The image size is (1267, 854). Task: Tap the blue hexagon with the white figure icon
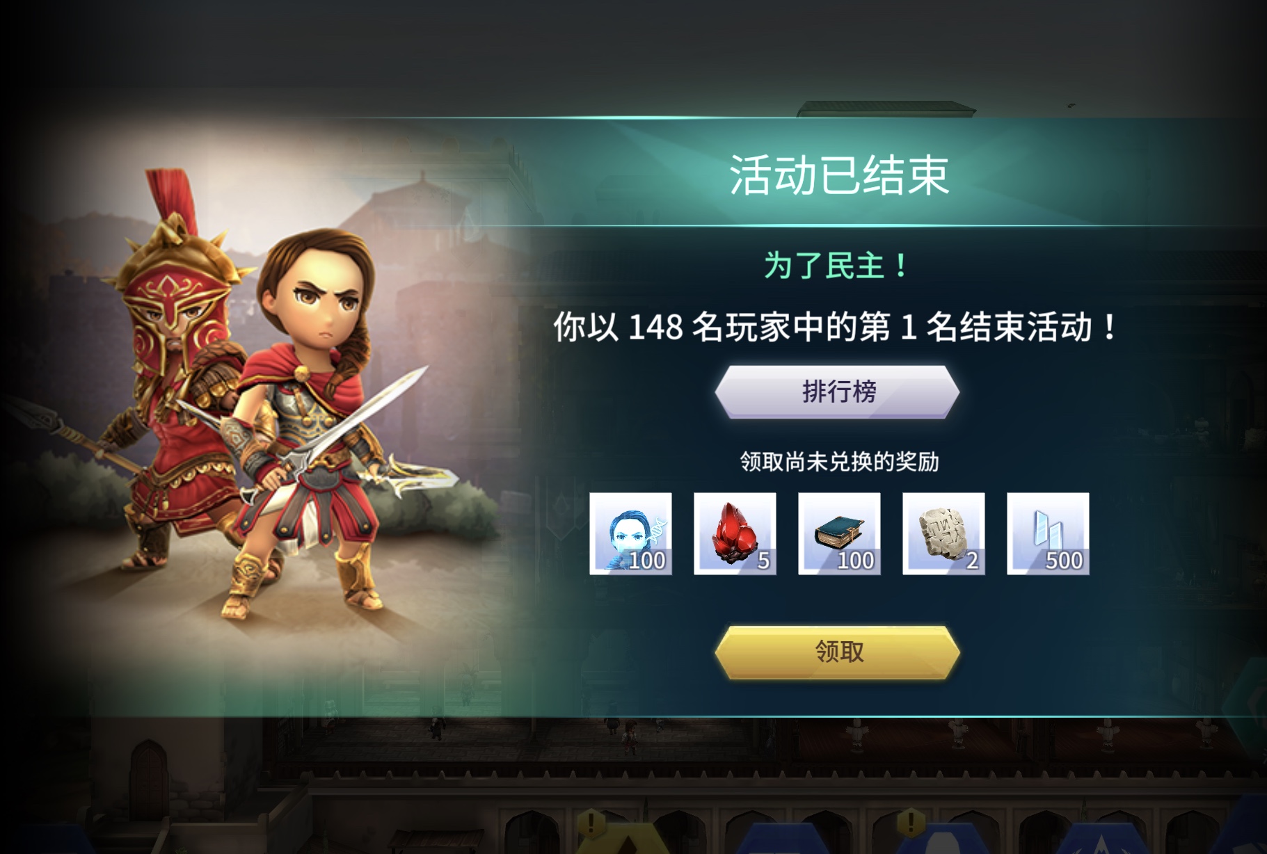click(x=940, y=839)
